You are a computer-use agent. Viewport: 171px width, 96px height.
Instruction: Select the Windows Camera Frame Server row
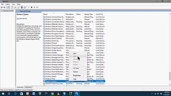click(x=74, y=17)
